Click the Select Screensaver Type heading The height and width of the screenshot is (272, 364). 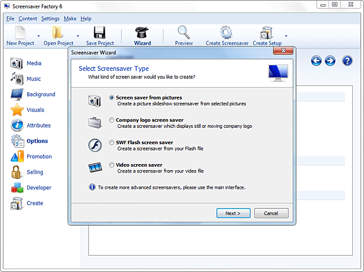[x=114, y=68]
